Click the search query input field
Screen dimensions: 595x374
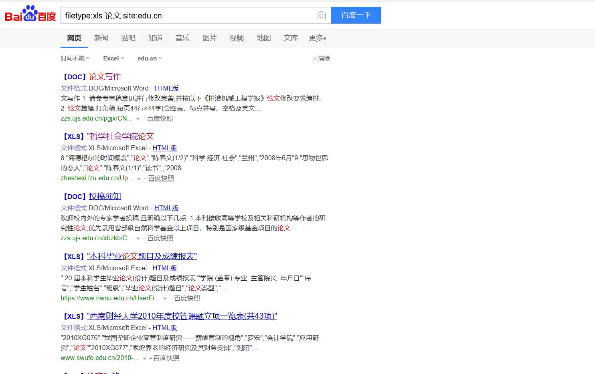pyautogui.click(x=188, y=16)
